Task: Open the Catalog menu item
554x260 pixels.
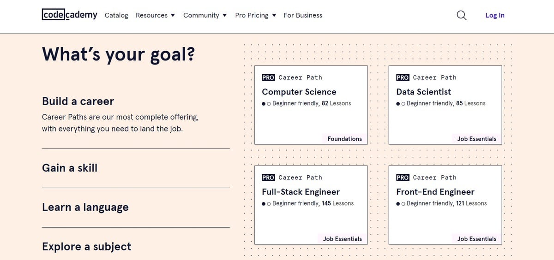Action: point(116,15)
